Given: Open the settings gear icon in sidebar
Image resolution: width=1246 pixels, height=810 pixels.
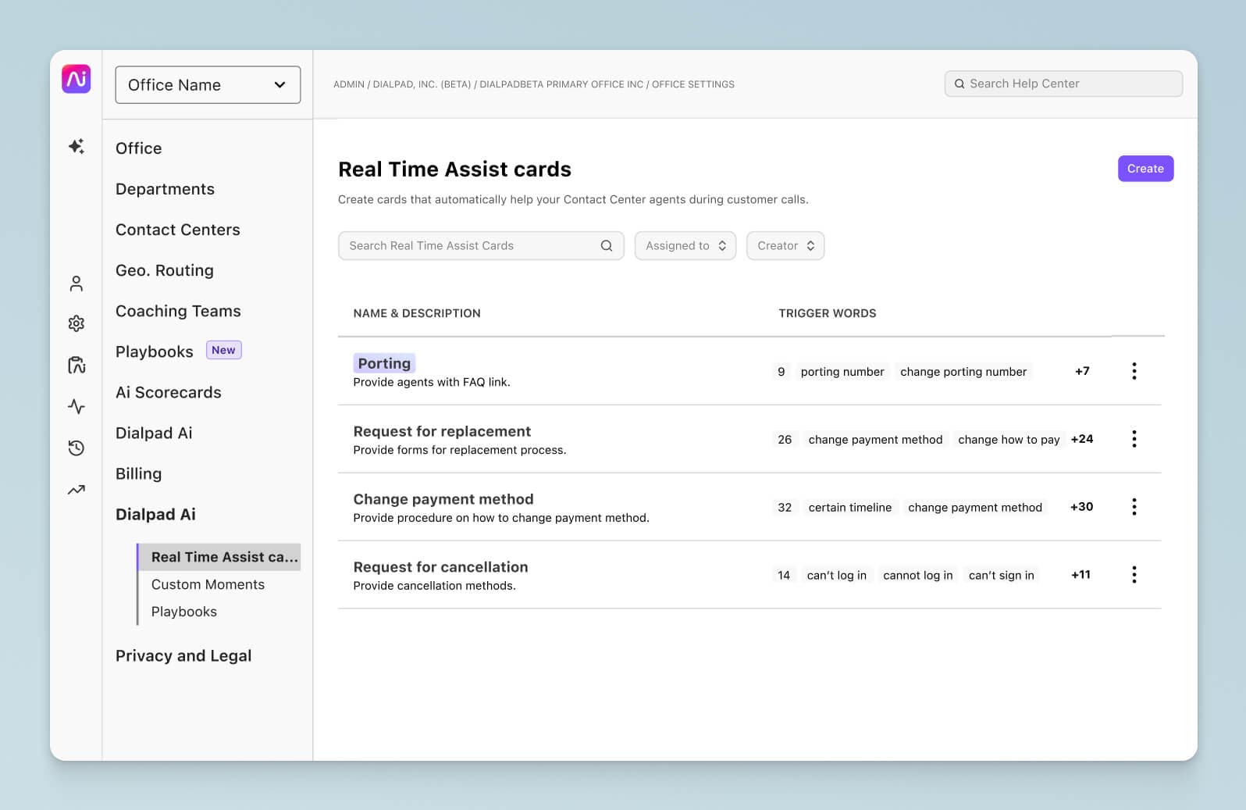Looking at the screenshot, I should (x=76, y=323).
